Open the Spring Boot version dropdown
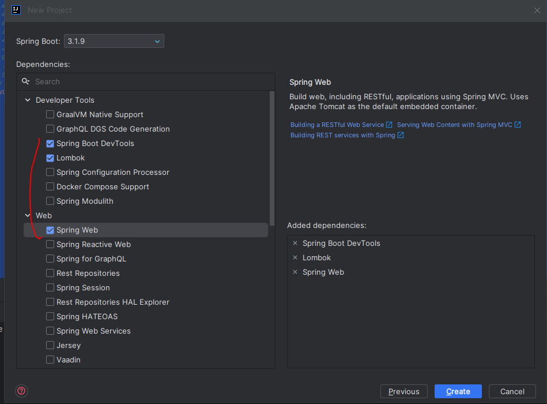547x404 pixels. (114, 41)
